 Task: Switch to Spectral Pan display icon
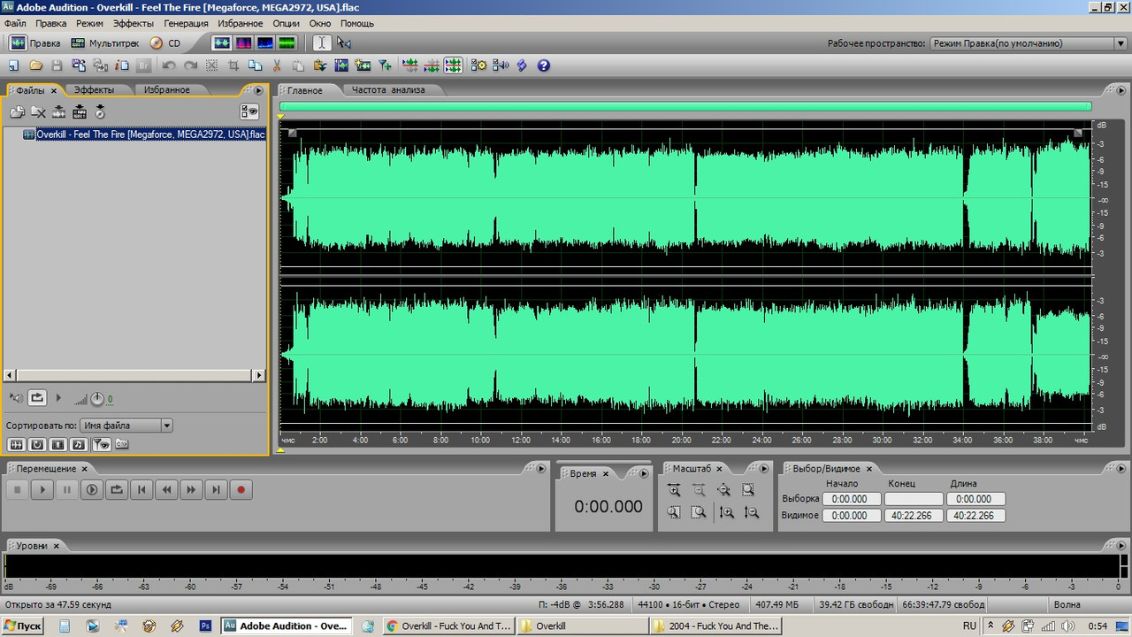pos(264,42)
